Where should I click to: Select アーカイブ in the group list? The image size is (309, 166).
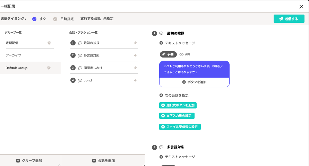(x=14, y=55)
